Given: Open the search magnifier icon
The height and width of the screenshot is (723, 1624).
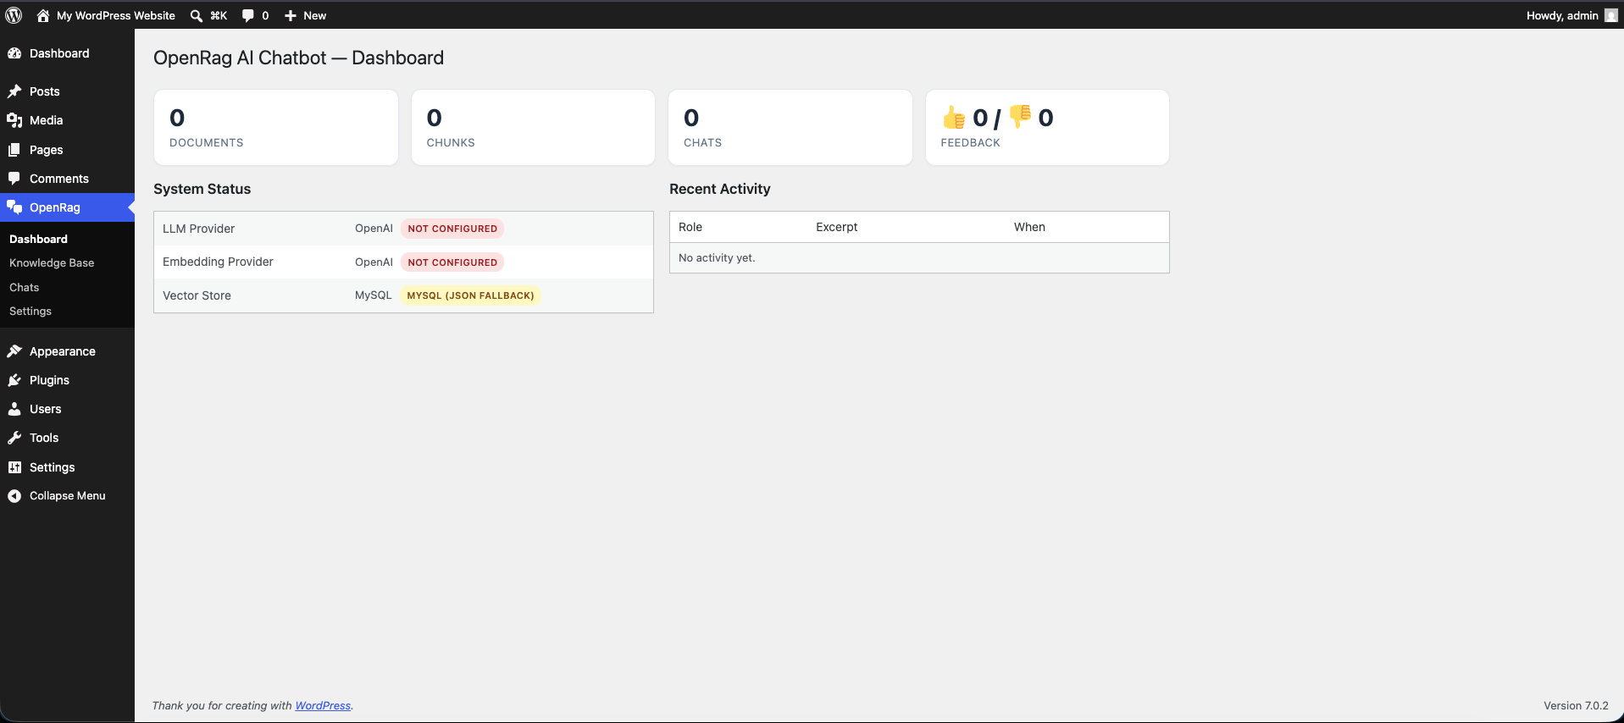Looking at the screenshot, I should pos(197,15).
